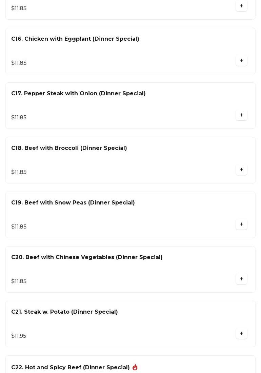This screenshot has height=373, width=261.
Task: Select the C21. Steak w. Potato title
Action: (x=64, y=312)
